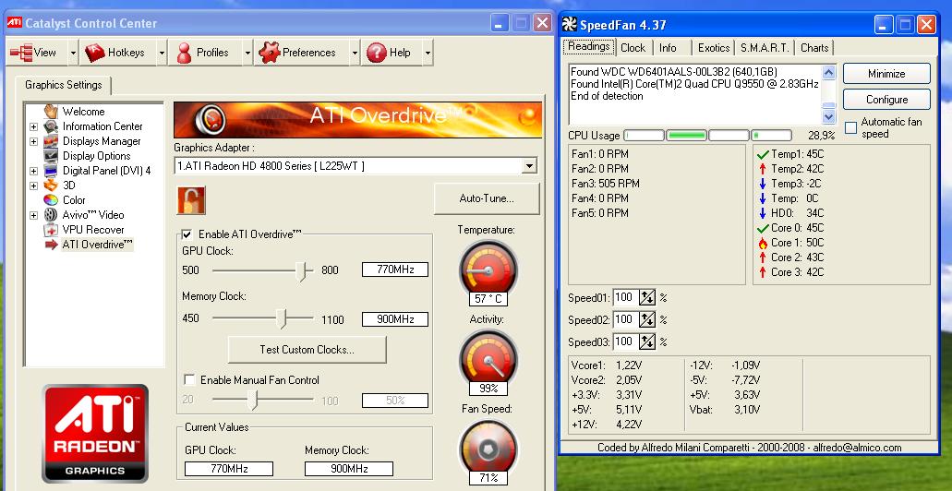Switch to SpeedFan Exotics tab
Screen dimensions: 952x491
coord(714,47)
